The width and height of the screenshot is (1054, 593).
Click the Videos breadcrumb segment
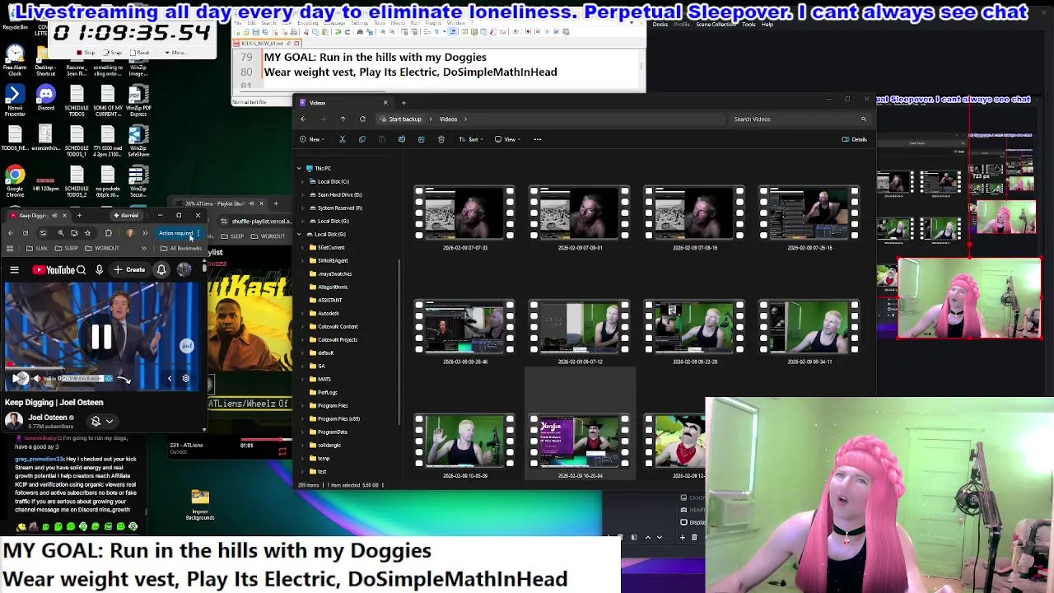448,119
